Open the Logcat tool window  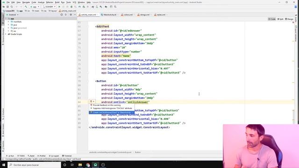coord(54,156)
